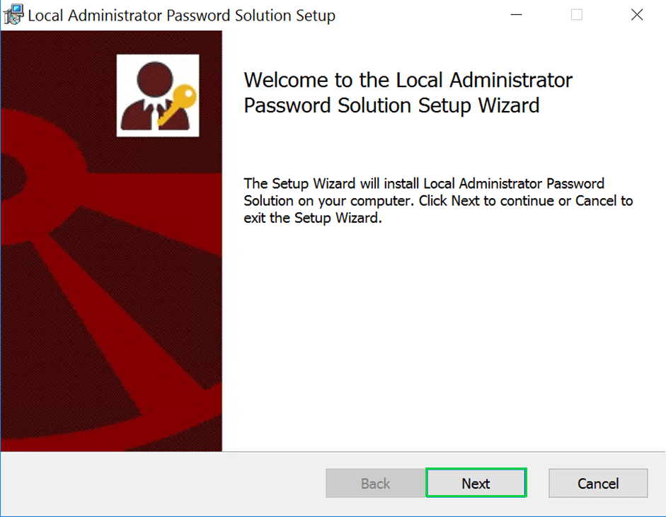This screenshot has height=517, width=666.
Task: Click the 'Password Solution Setup Wizard' heading line
Action: 391,105
